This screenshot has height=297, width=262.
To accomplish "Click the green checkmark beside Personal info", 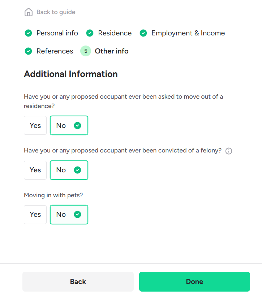I will click(28, 33).
